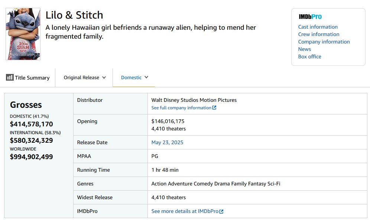Click the Genres row label
This screenshot has width=370, height=220.
(85, 184)
